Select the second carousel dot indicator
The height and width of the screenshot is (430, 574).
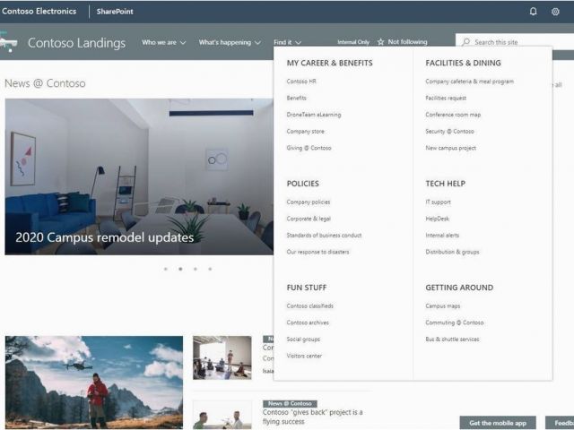click(180, 269)
